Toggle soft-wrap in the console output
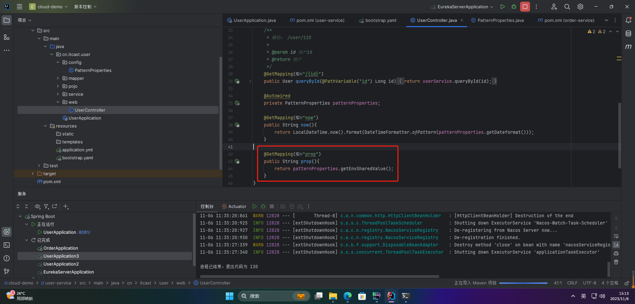 point(616,236)
